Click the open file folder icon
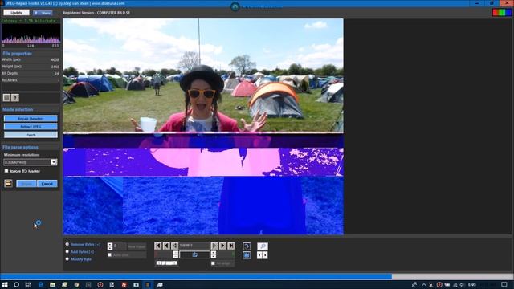514x289 pixels. point(9,184)
